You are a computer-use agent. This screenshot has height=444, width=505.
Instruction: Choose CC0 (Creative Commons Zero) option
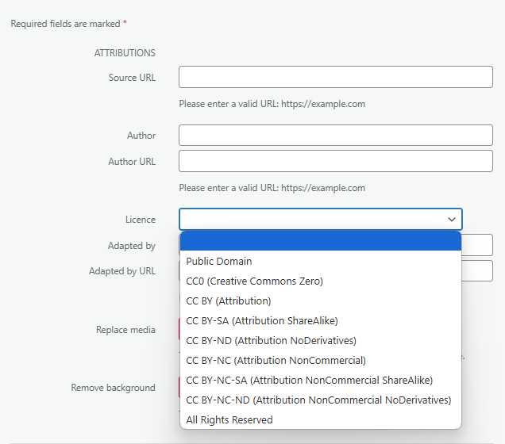point(321,281)
